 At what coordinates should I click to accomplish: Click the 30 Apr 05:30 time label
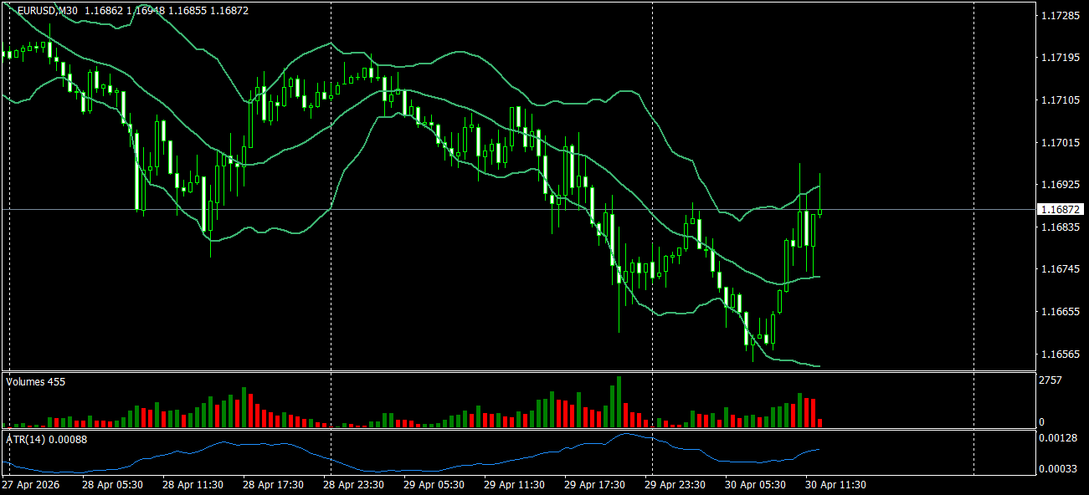(x=754, y=485)
